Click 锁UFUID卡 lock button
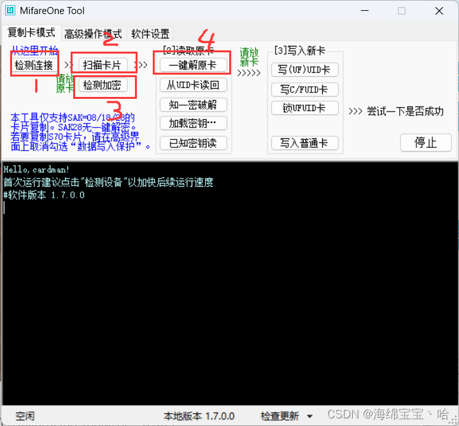Viewport: 459px width, 426px height. coord(305,108)
